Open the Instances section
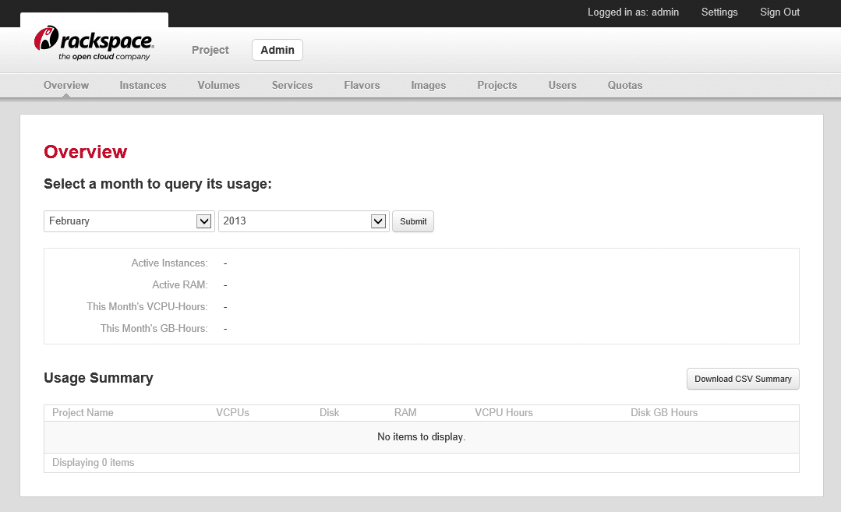Viewport: 841px width, 512px height. 143,85
